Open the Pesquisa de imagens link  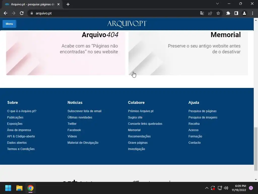(203, 117)
